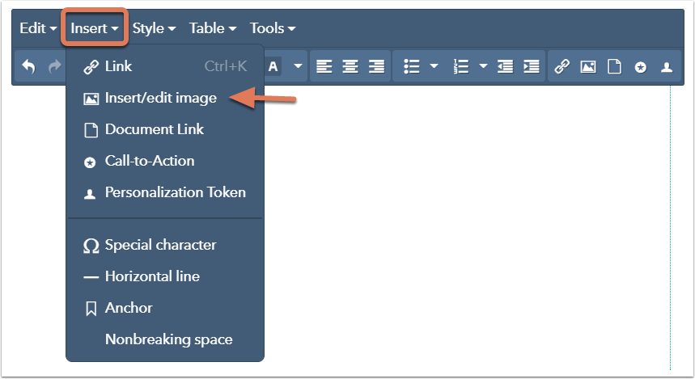Image resolution: width=695 pixels, height=379 pixels.
Task: Select Special character from the menu
Action: click(165, 245)
